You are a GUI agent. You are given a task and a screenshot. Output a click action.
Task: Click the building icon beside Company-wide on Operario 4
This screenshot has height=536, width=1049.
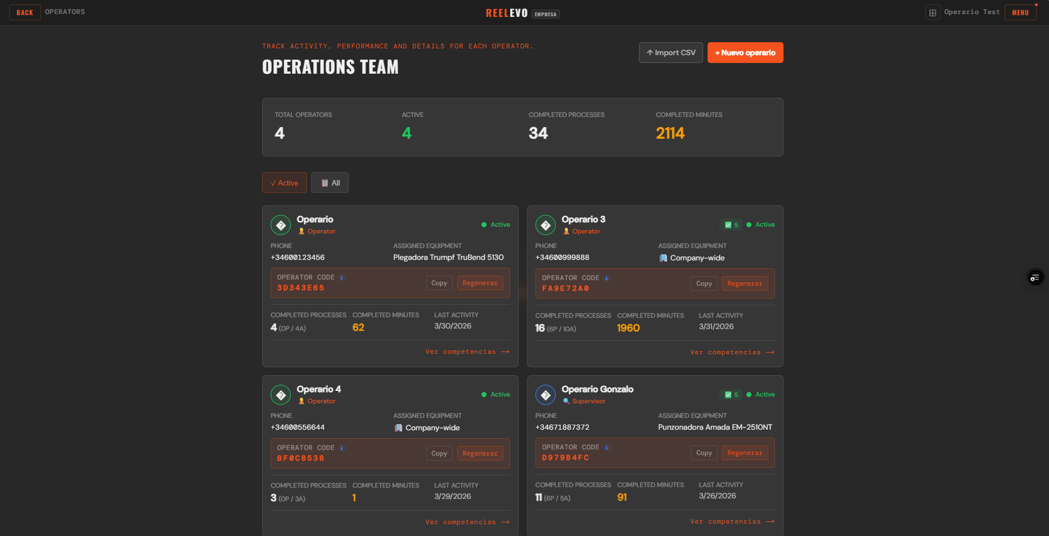399,427
